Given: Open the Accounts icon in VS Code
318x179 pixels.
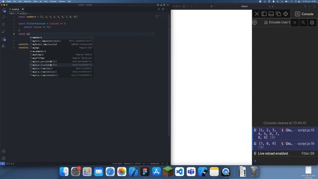Looking at the screenshot, I should [3, 151].
